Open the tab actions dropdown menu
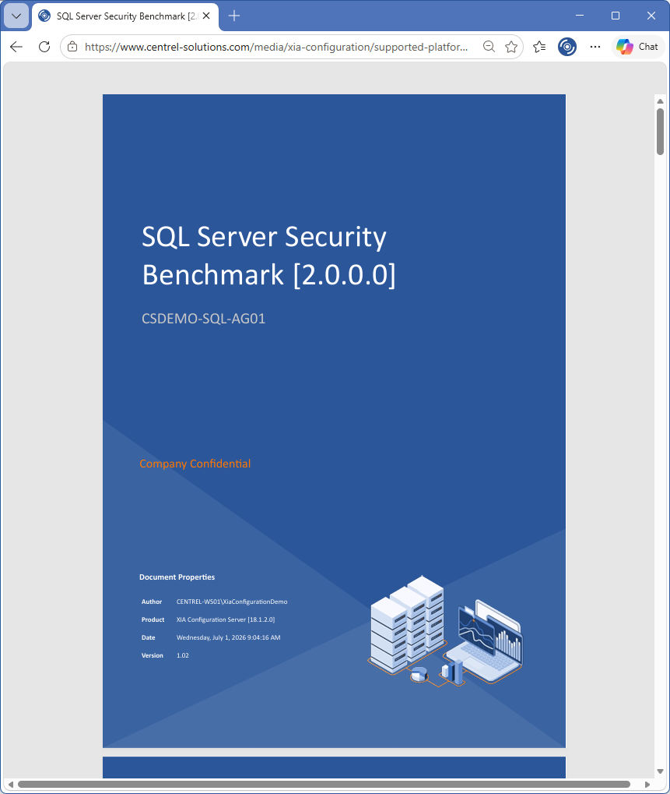670x794 pixels. [16, 16]
